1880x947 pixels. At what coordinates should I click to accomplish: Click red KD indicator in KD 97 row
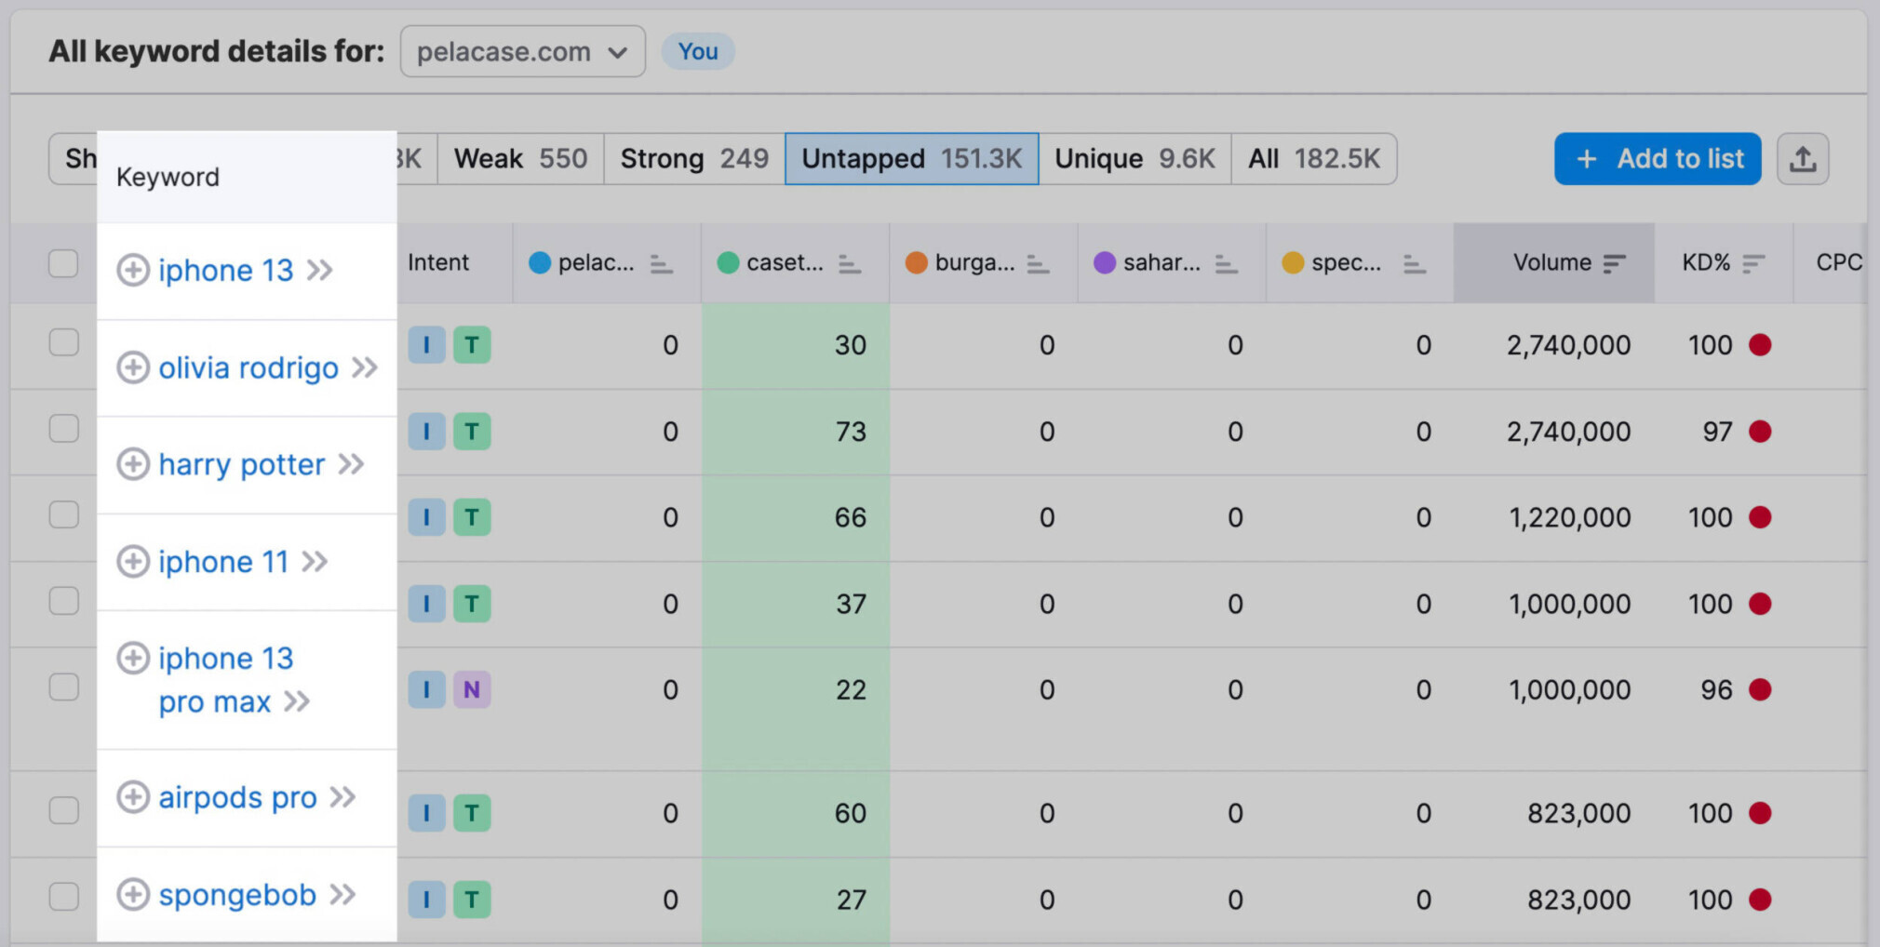click(1760, 432)
